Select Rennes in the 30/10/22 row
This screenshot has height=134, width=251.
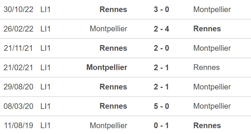point(113,9)
